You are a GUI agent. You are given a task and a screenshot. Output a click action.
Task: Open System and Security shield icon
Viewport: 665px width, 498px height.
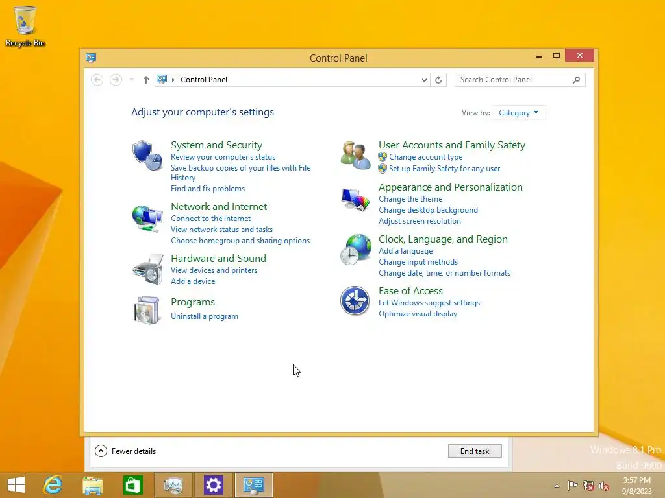click(147, 156)
